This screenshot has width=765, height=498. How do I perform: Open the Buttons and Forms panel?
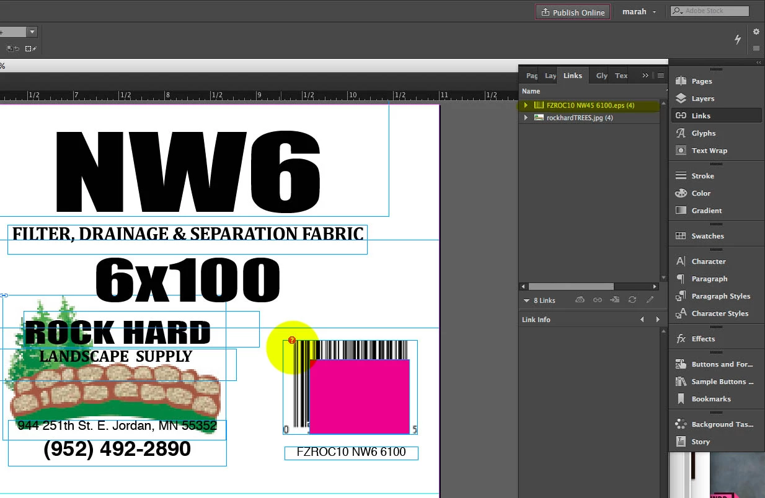(716, 364)
